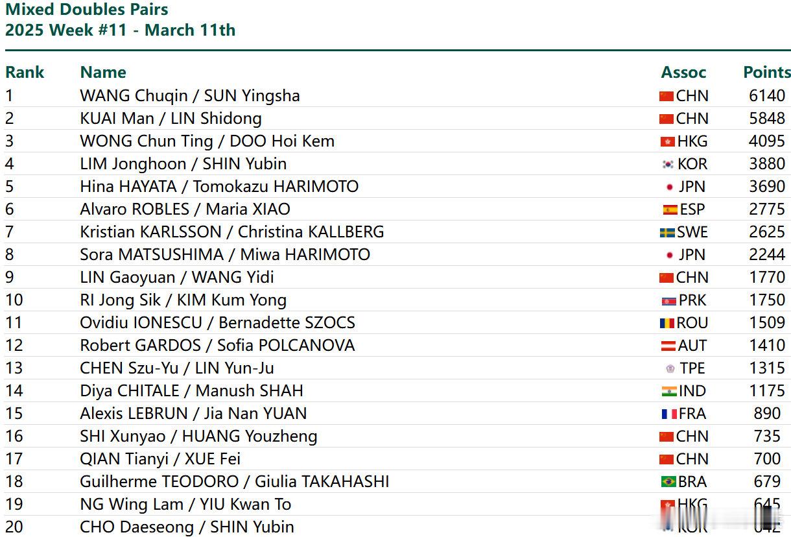
Task: Click the Spain flag beside Alvaro ROBLES
Action: point(670,209)
